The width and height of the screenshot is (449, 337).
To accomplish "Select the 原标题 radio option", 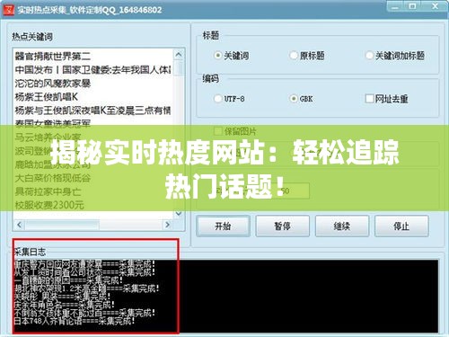I will (x=294, y=56).
